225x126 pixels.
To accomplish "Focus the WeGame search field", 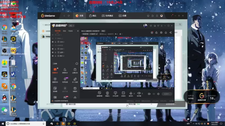I will (47, 25).
